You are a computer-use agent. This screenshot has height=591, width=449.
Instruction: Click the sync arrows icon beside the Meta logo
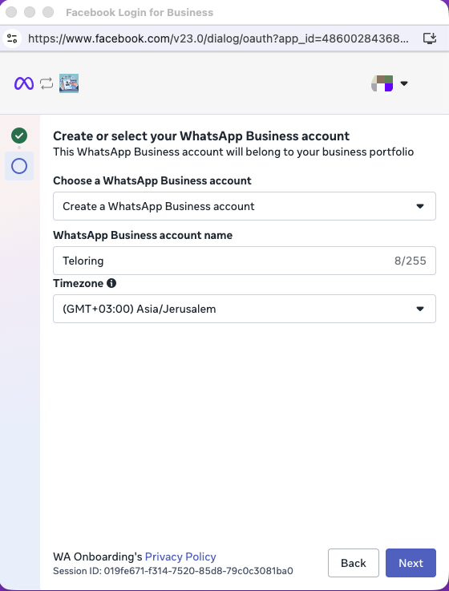pos(47,83)
